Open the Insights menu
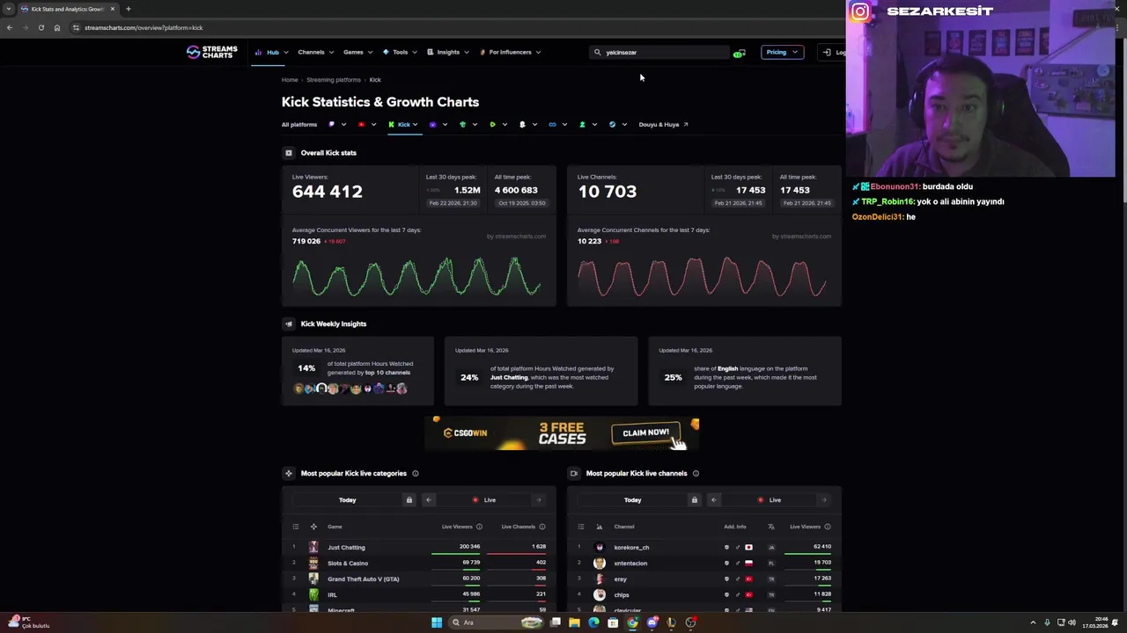Viewport: 1127px width, 633px height. [448, 52]
